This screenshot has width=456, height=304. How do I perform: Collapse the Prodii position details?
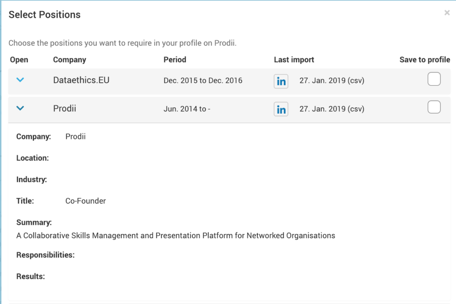pyautogui.click(x=20, y=108)
